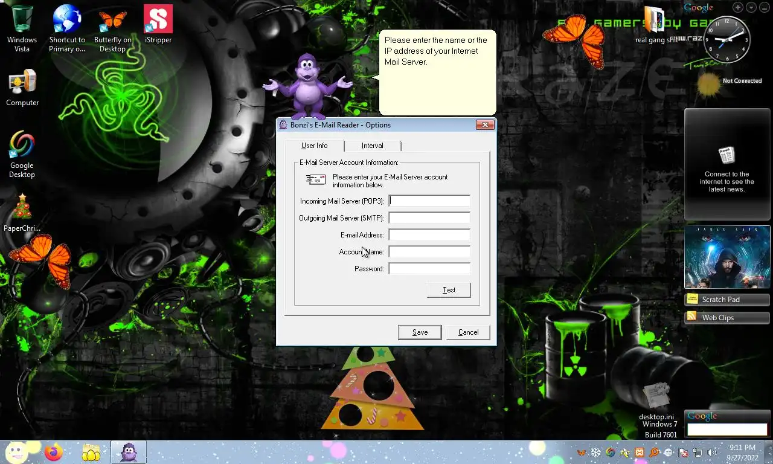773x464 pixels.
Task: Open the network status tray icon
Action: click(698, 453)
